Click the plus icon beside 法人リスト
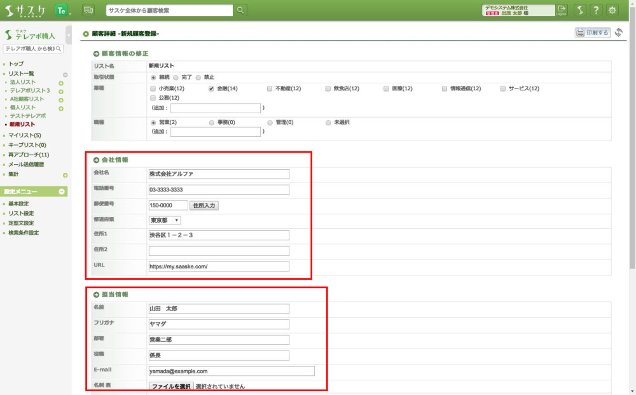 coord(61,83)
